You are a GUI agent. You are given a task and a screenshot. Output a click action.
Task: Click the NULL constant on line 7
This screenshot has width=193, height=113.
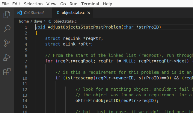[128, 61]
